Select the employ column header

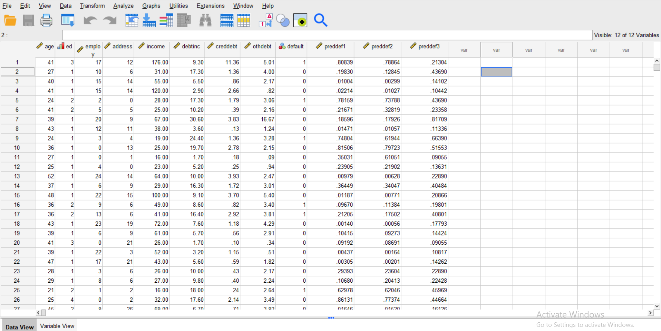[x=89, y=50]
